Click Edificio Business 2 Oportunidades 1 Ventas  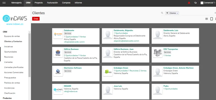pyautogui.click(x=75, y=56)
